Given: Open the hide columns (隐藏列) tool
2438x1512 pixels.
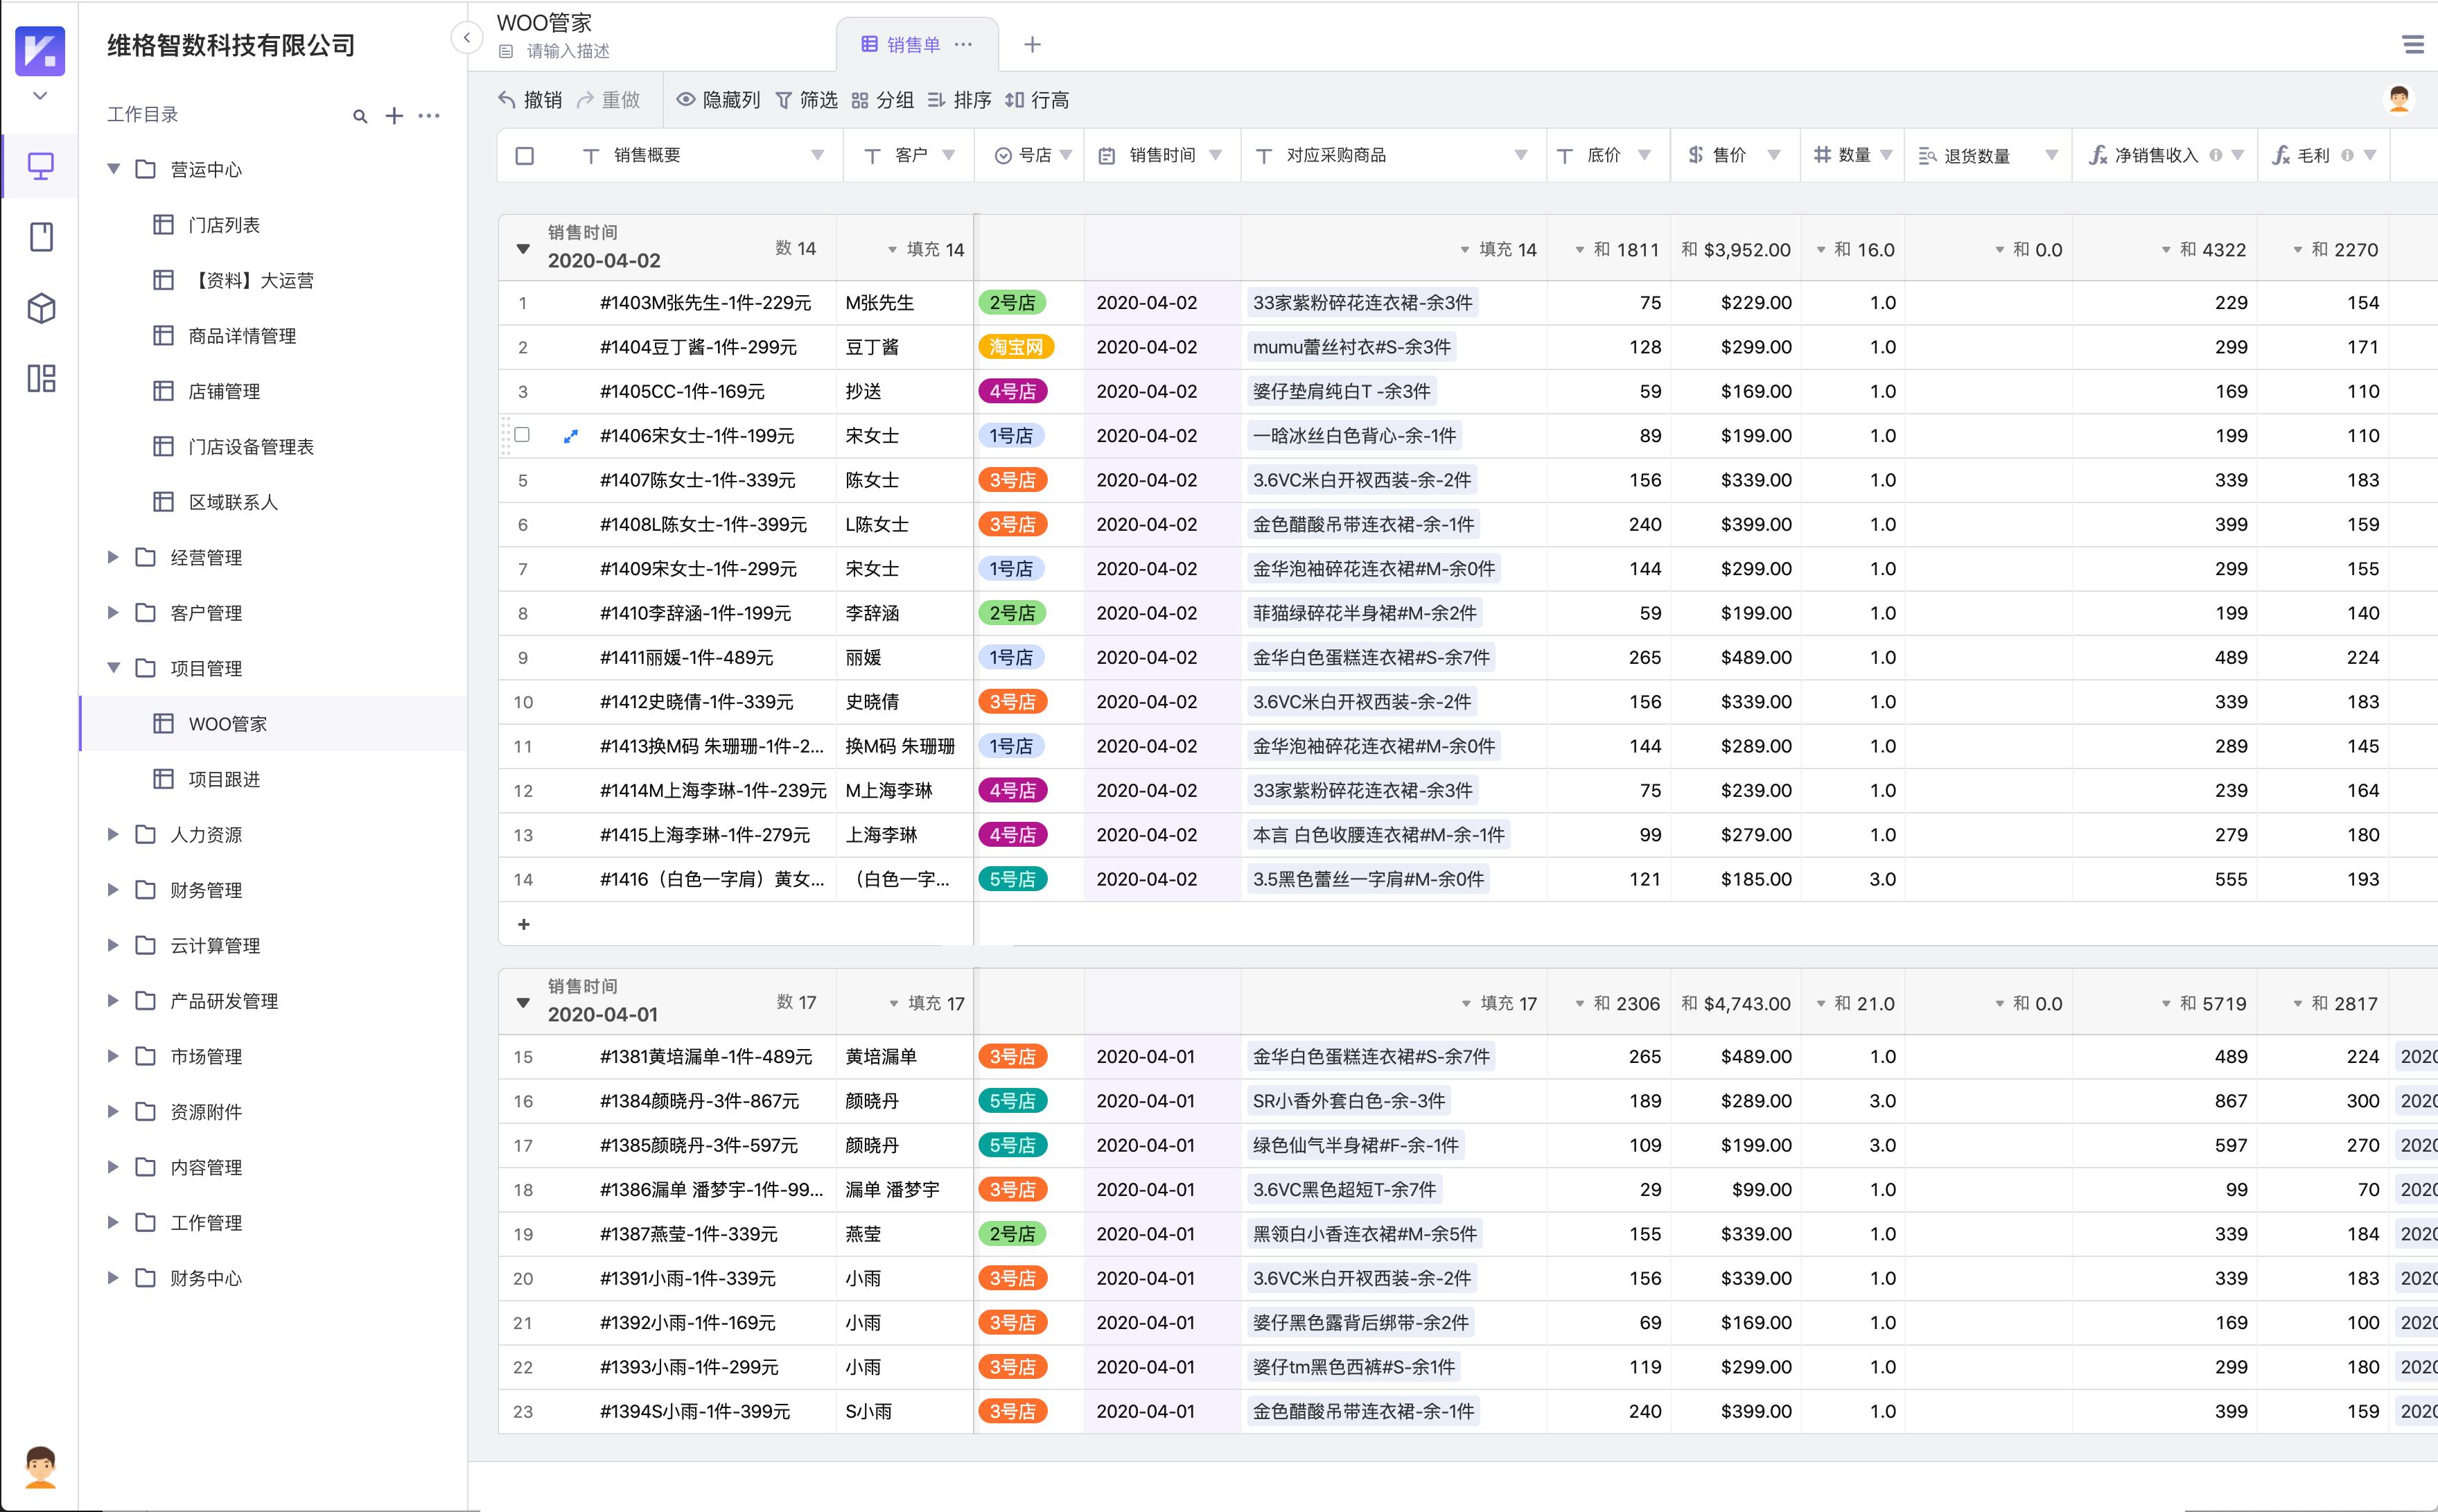Looking at the screenshot, I should [720, 100].
